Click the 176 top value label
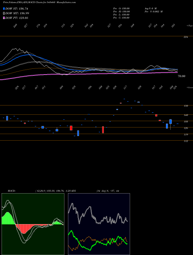Screen dimensions: 193x255 coord(38,26)
